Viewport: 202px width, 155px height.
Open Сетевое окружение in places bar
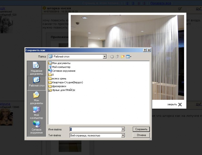coord(37,127)
